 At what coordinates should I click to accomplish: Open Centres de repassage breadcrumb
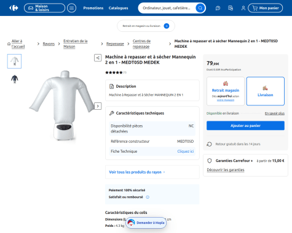141,44
